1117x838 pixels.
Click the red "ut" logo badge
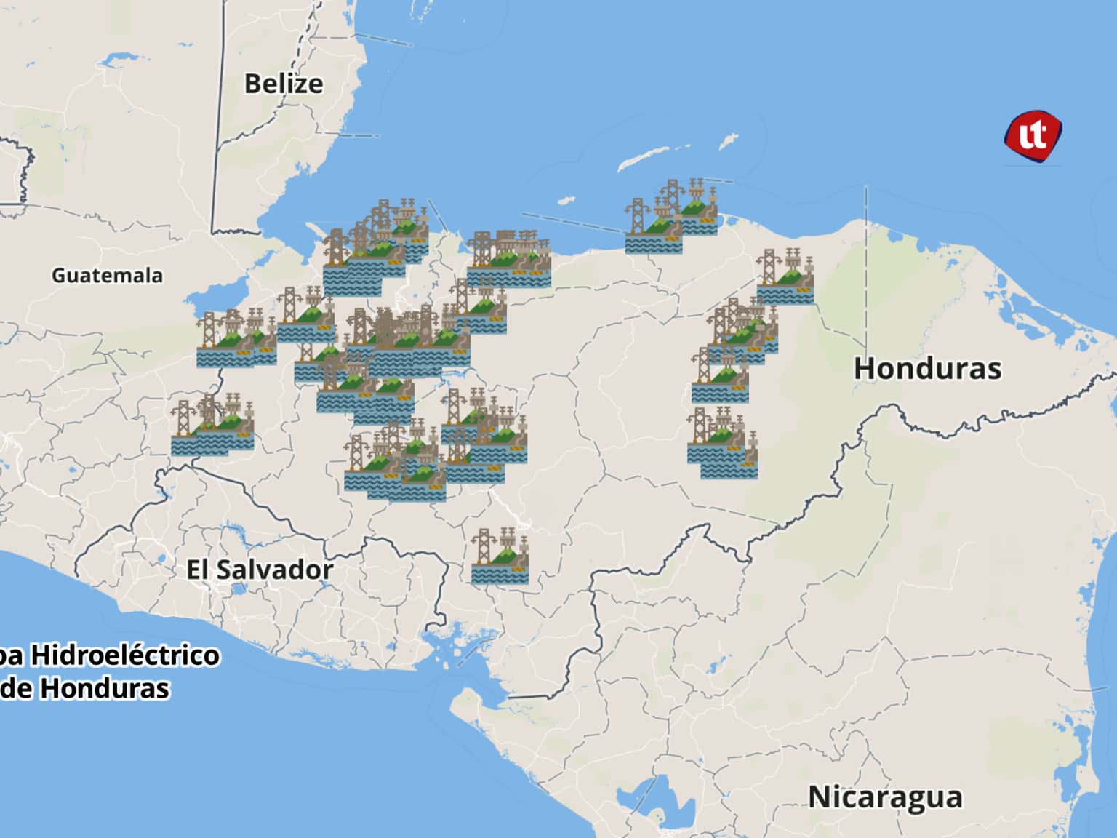coord(1033,136)
